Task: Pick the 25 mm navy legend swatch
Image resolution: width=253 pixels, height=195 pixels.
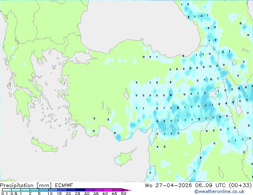Action: pos(80,190)
